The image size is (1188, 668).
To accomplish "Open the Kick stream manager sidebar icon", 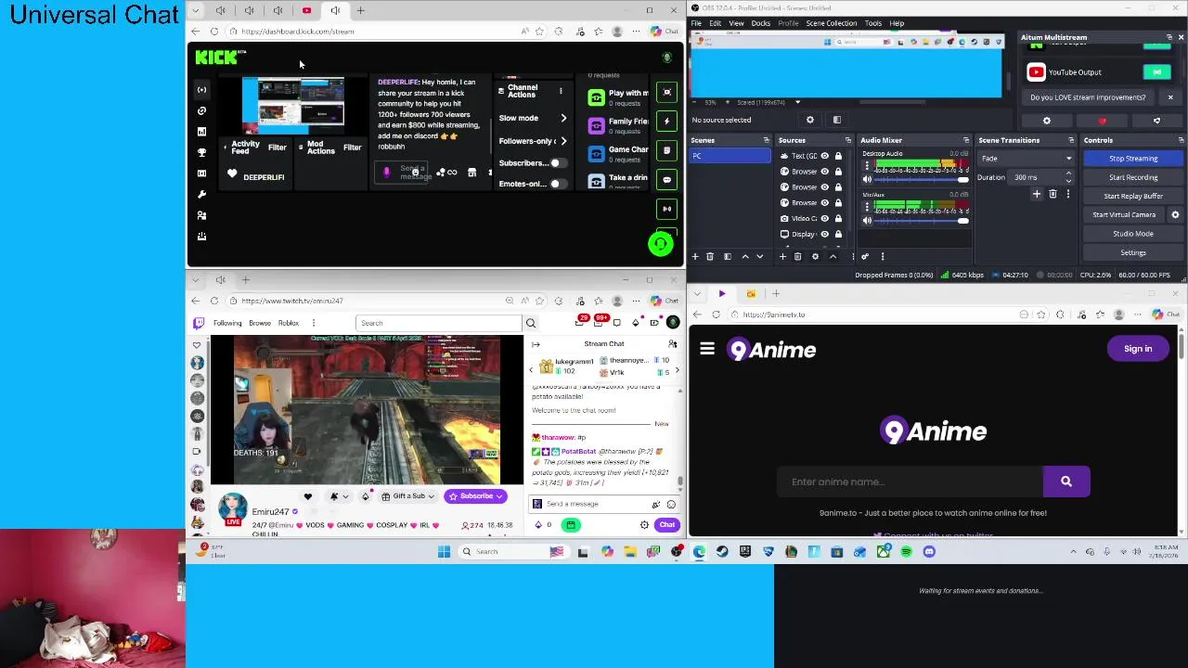I will 202,90.
